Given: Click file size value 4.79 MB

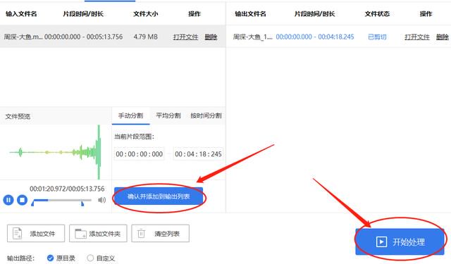Looking at the screenshot, I should click(146, 37).
